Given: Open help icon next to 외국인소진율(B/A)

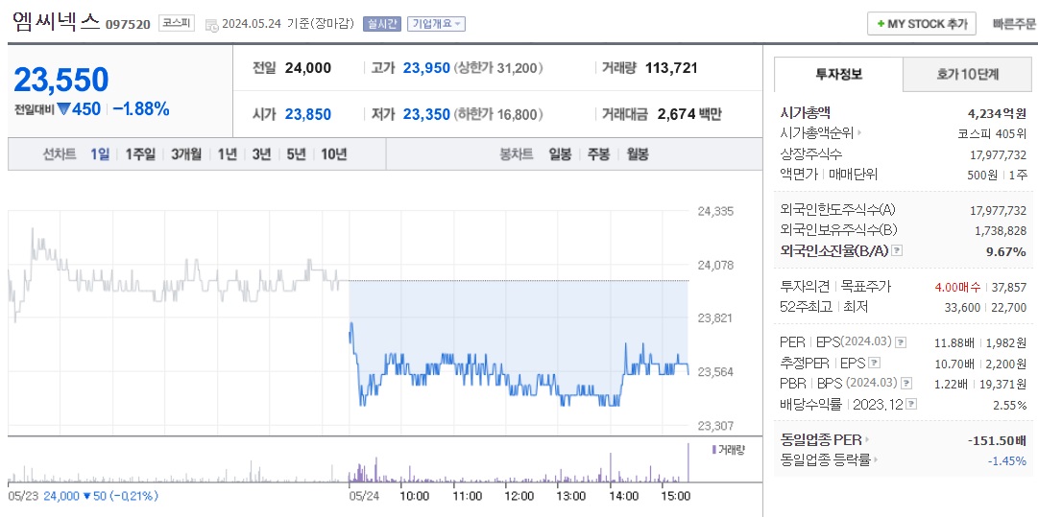Looking at the screenshot, I should pyautogui.click(x=897, y=250).
